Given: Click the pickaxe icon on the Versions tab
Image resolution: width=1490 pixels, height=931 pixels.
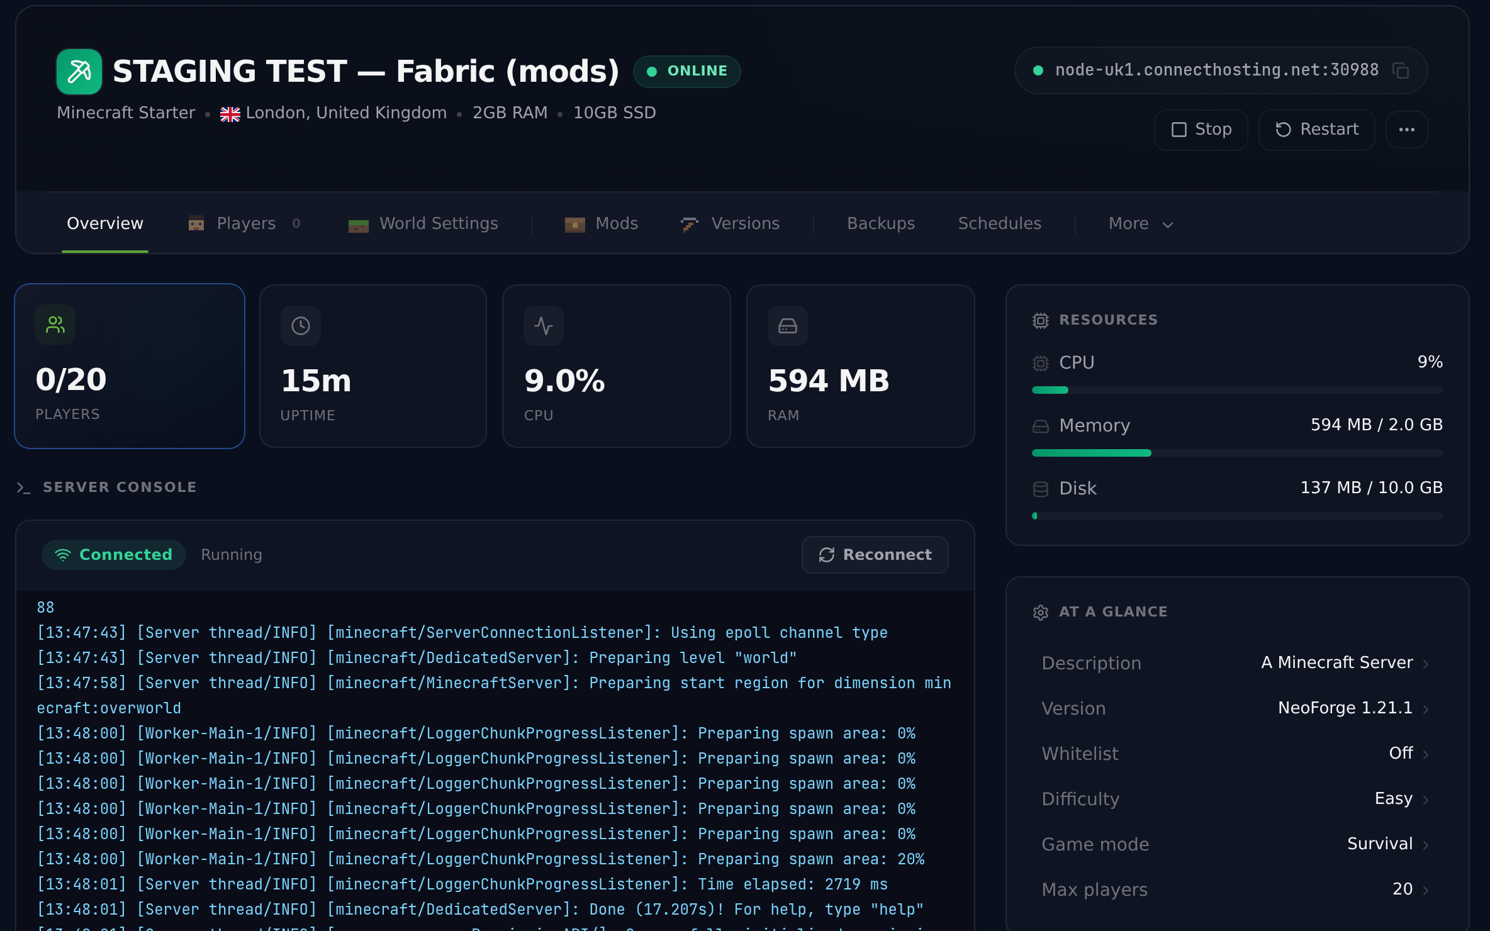Looking at the screenshot, I should (690, 224).
